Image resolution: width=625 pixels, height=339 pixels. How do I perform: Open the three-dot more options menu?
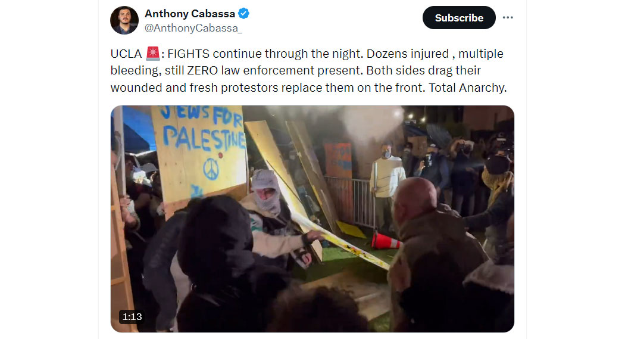[507, 17]
